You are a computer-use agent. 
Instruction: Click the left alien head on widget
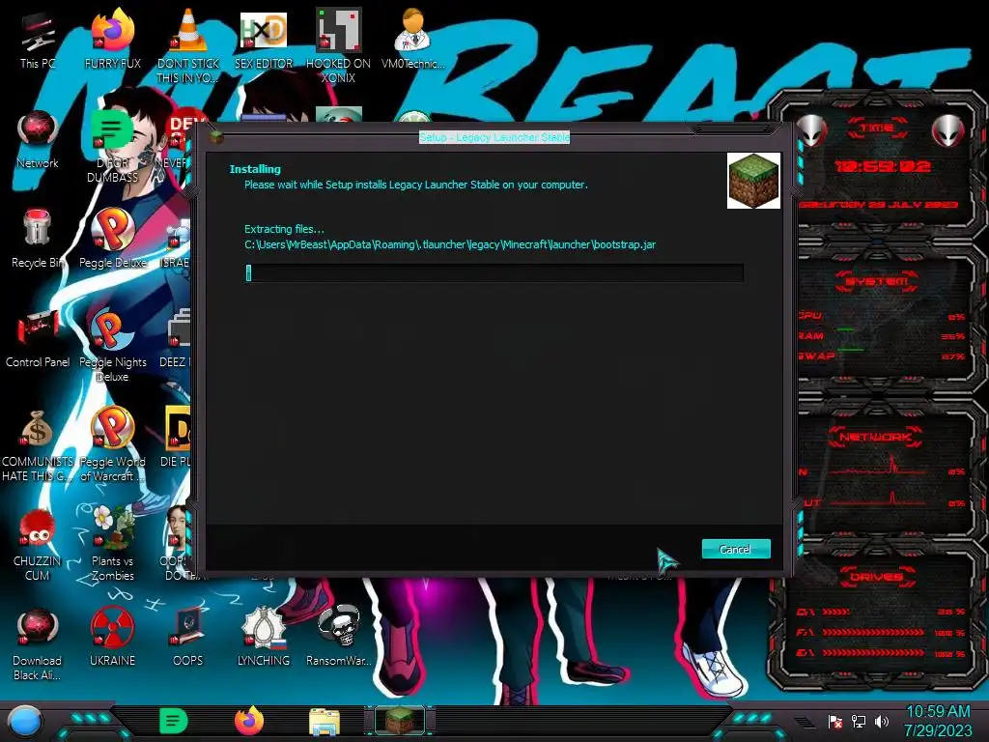point(811,130)
